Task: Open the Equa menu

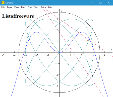Action: [9, 7]
